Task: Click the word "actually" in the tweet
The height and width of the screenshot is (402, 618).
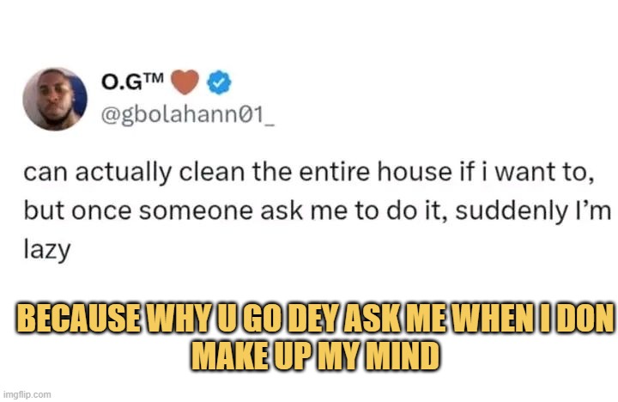Action: coord(124,173)
